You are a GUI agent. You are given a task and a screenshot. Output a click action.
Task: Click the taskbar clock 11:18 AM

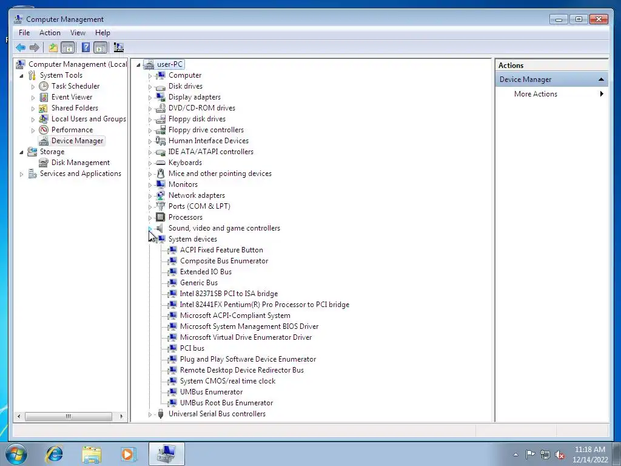click(x=589, y=450)
